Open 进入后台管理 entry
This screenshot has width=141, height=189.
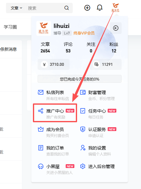point(101,166)
